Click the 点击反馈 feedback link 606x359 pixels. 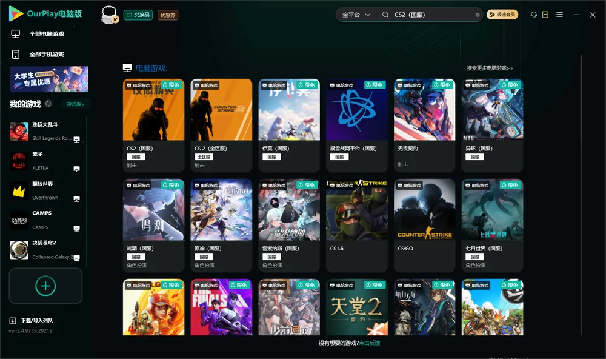point(370,343)
